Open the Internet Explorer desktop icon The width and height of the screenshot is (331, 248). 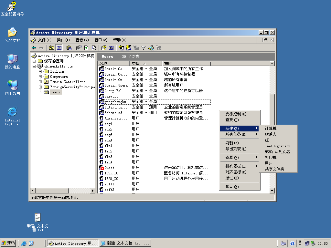(13, 116)
